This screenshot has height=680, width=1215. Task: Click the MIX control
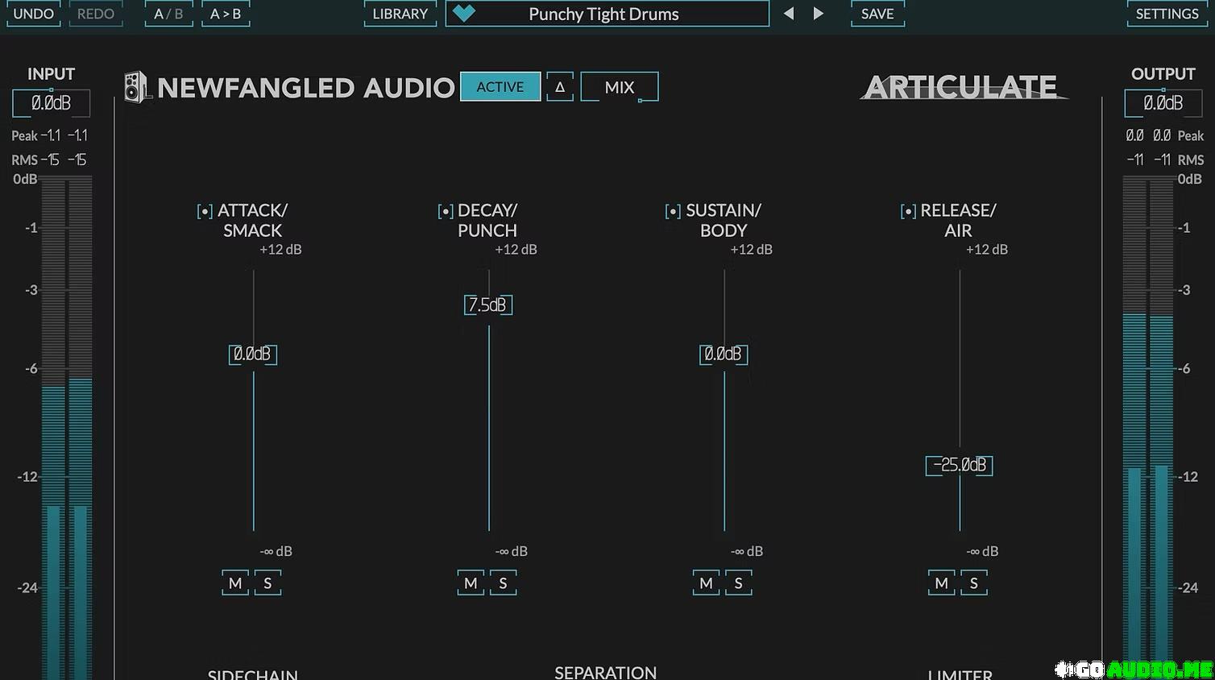click(620, 87)
